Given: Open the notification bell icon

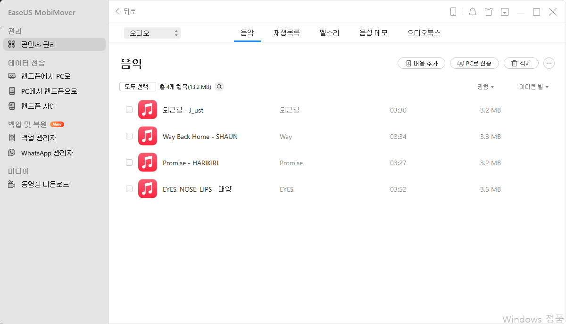Looking at the screenshot, I should click(473, 12).
